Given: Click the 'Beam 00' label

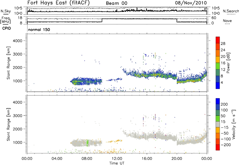Looking at the screenshot, I should (117, 3).
